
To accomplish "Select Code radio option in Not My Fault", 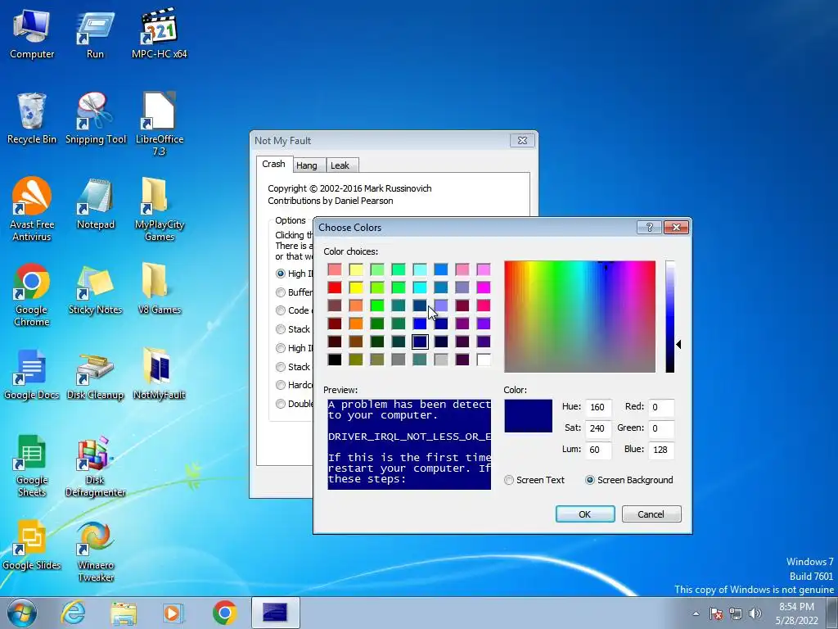I will [x=292, y=310].
